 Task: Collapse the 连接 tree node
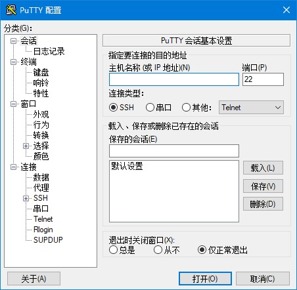point(13,167)
